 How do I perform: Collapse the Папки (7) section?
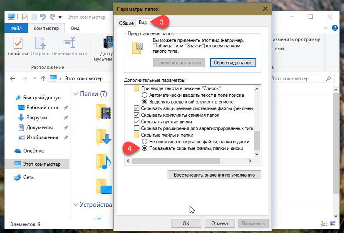[76, 94]
